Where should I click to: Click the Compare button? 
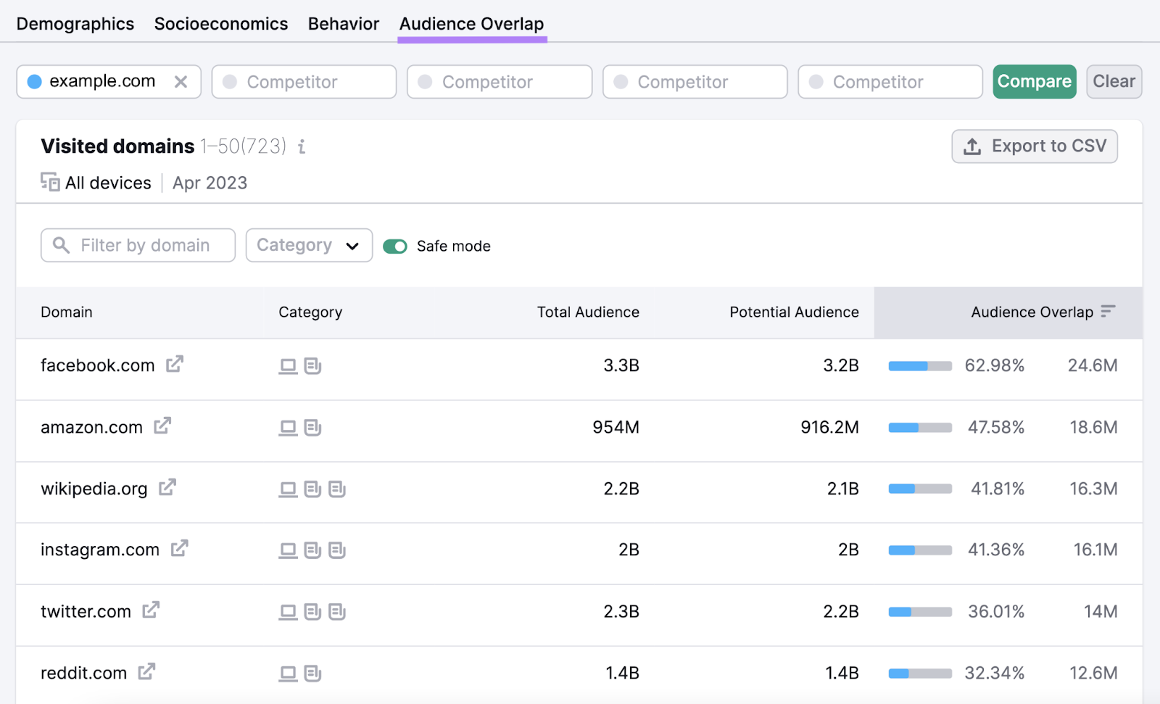pos(1034,81)
